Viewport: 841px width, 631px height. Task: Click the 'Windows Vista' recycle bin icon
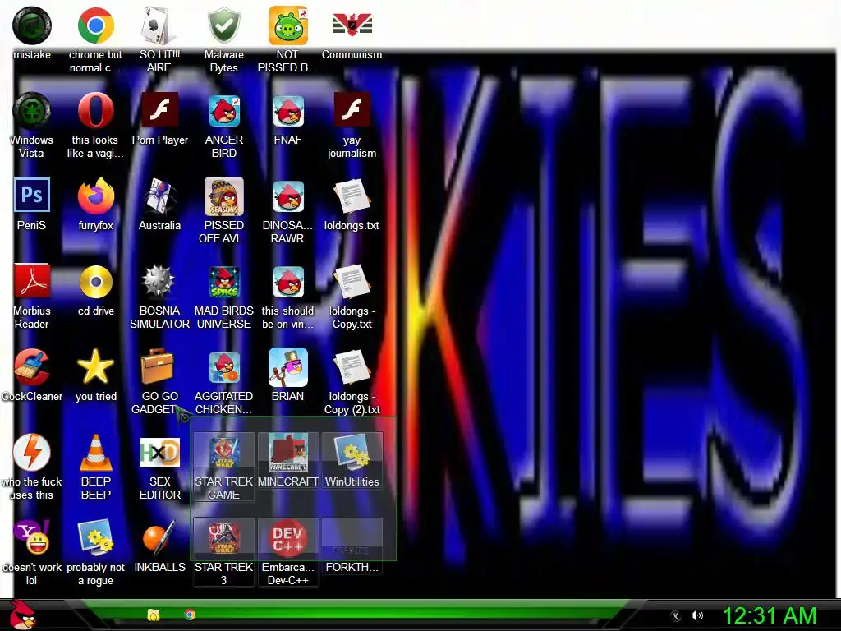32,111
